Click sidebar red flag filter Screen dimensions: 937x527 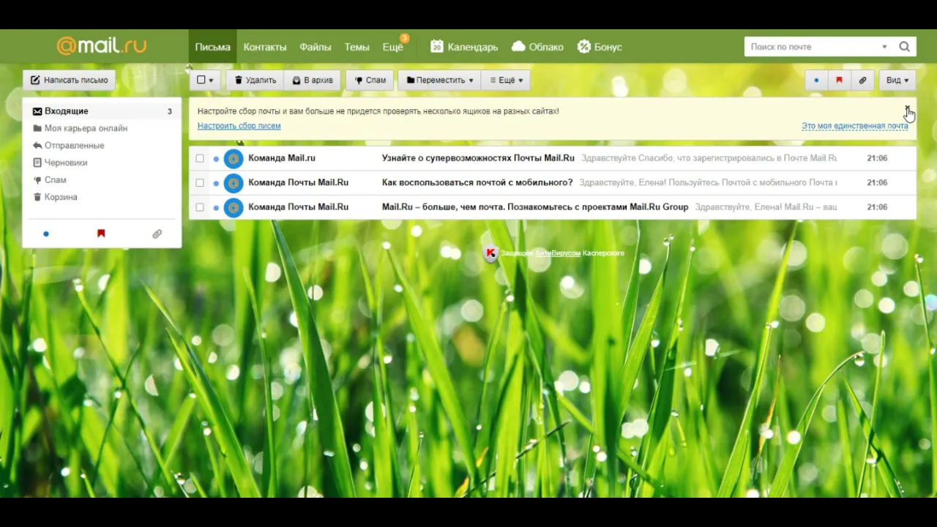pos(101,233)
